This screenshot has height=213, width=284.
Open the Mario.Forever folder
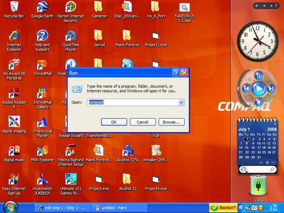127,38
